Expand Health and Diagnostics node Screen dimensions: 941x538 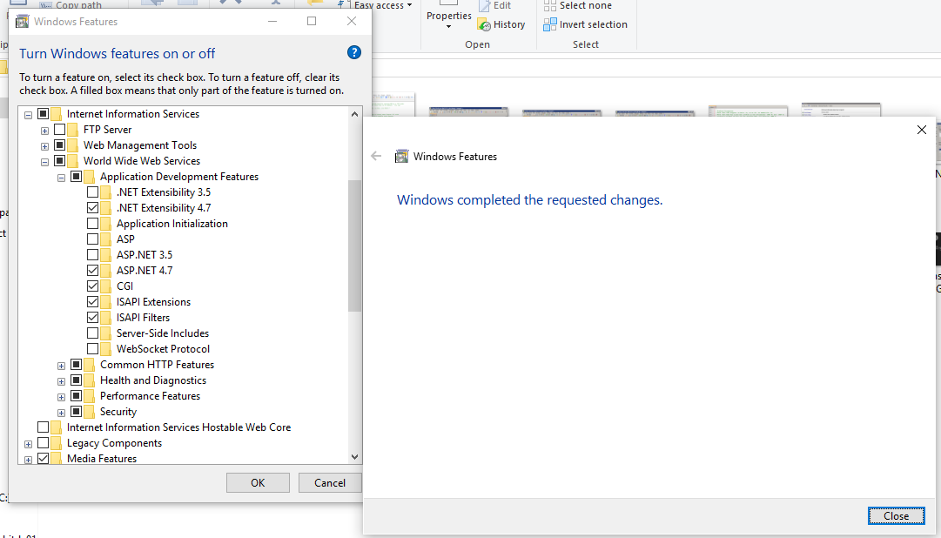point(61,381)
